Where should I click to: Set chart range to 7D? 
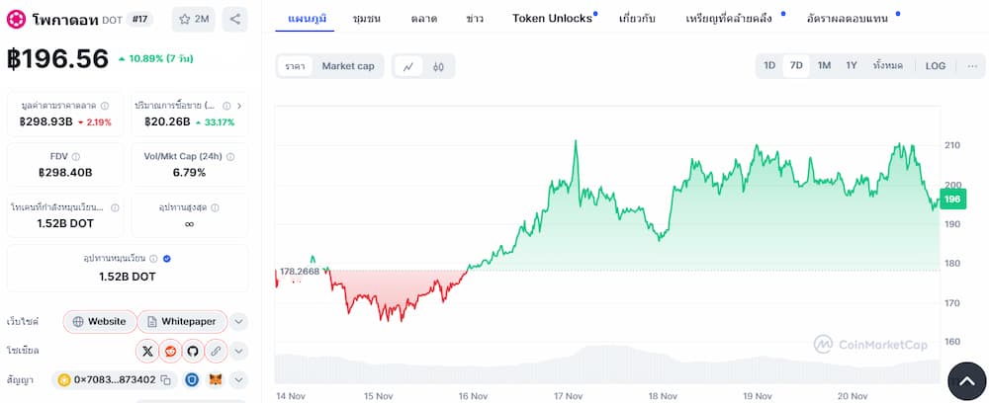click(796, 65)
